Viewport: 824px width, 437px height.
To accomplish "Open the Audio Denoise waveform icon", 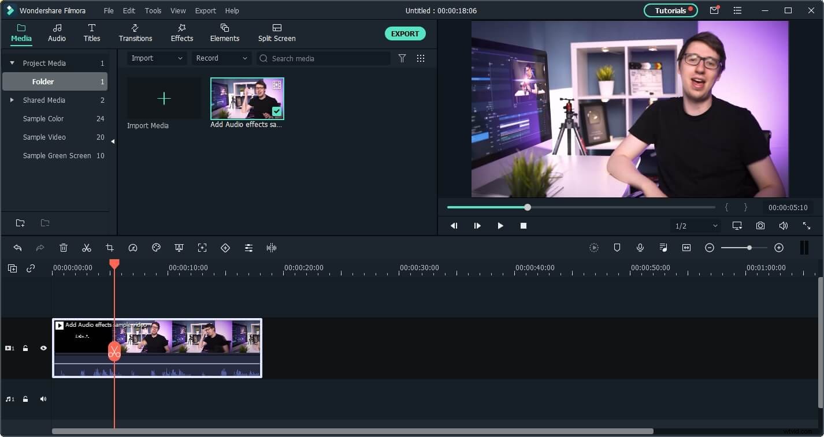I will [272, 248].
